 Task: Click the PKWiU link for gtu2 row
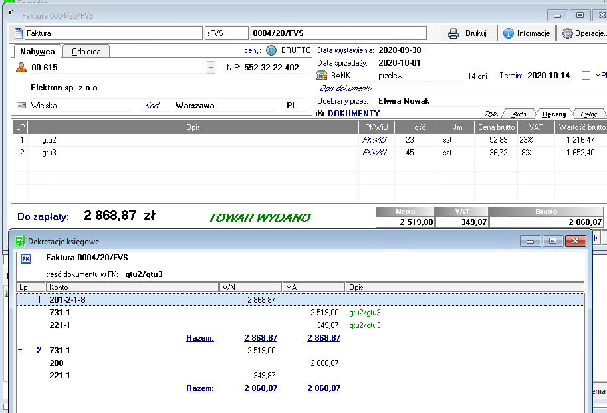coord(374,140)
